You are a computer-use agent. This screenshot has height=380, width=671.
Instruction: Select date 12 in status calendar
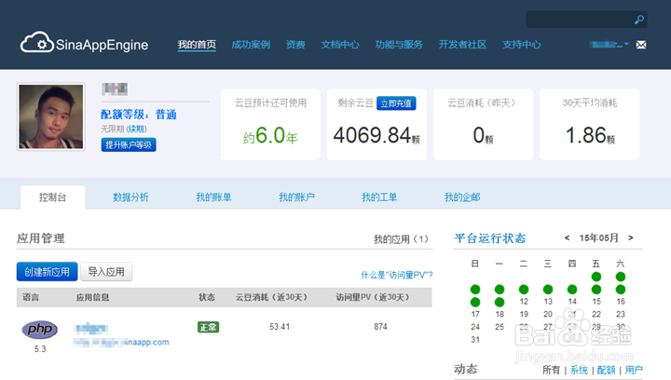(524, 302)
